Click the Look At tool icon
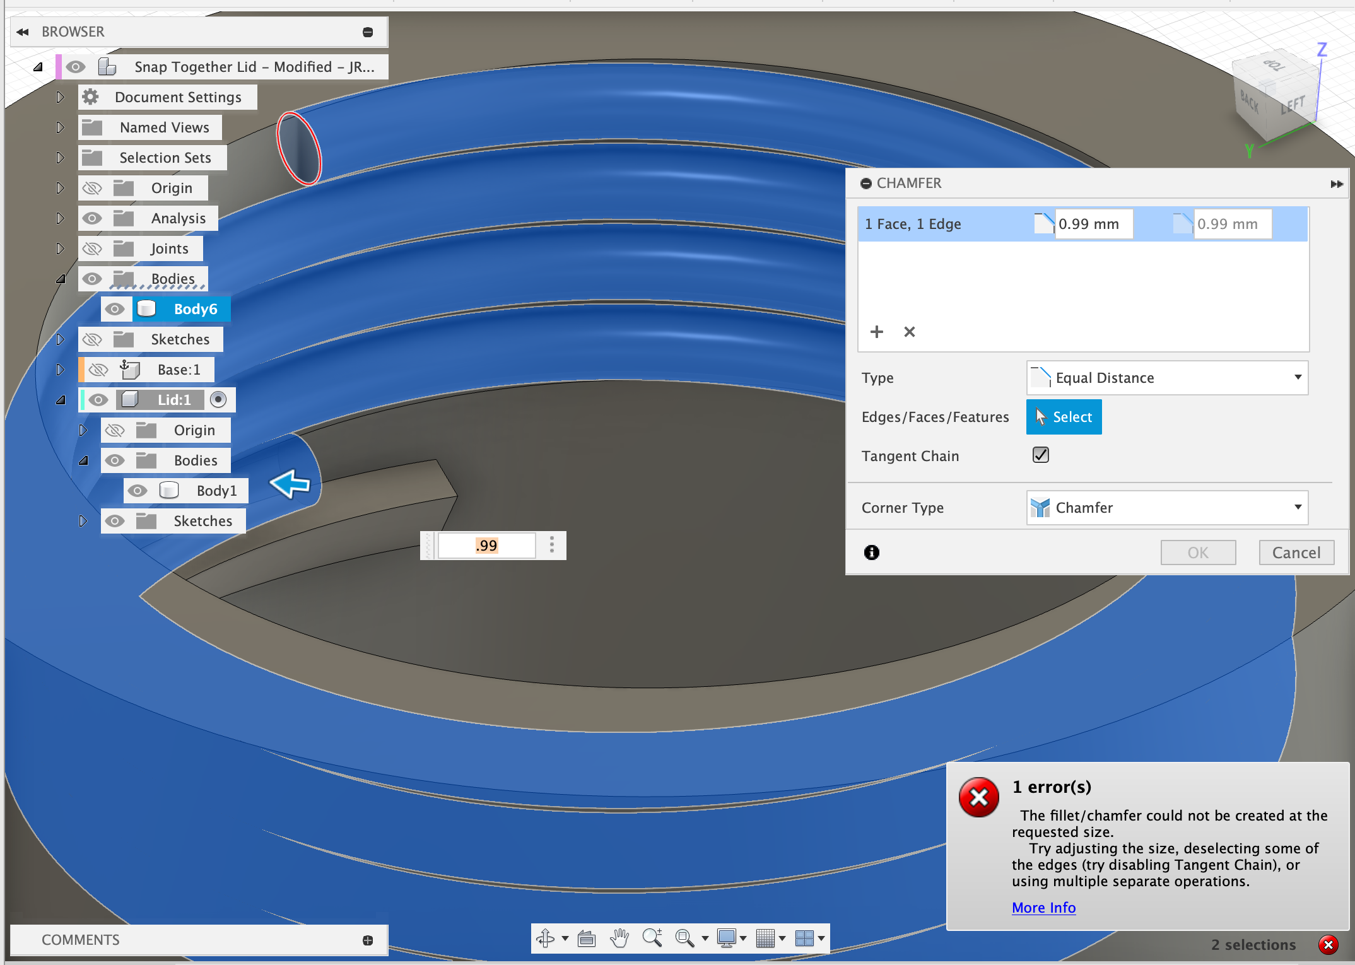Screen dimensions: 1355x965 [x=586, y=938]
